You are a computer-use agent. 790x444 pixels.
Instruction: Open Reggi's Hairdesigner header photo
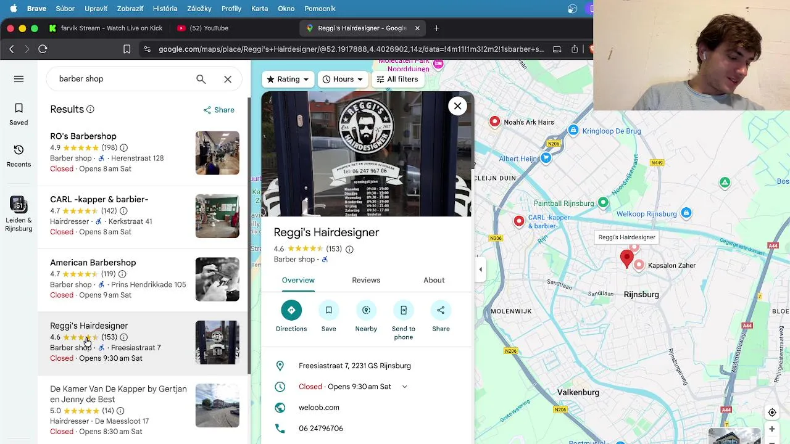coord(367,154)
